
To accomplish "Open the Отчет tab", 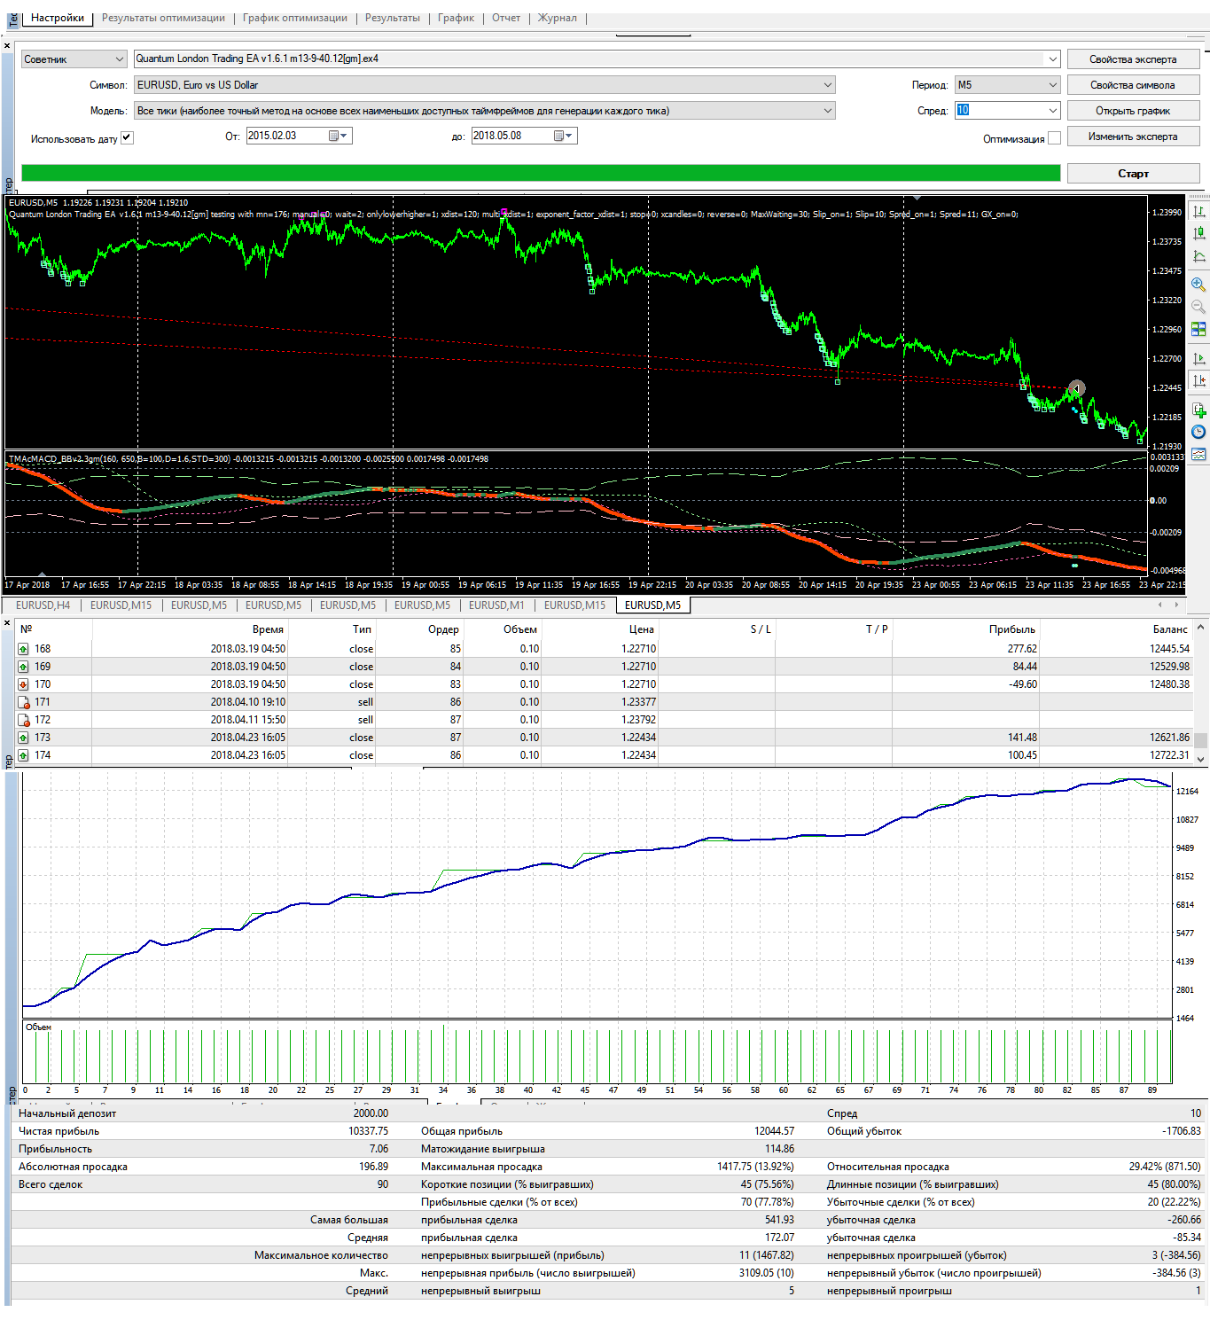I will click(x=506, y=18).
